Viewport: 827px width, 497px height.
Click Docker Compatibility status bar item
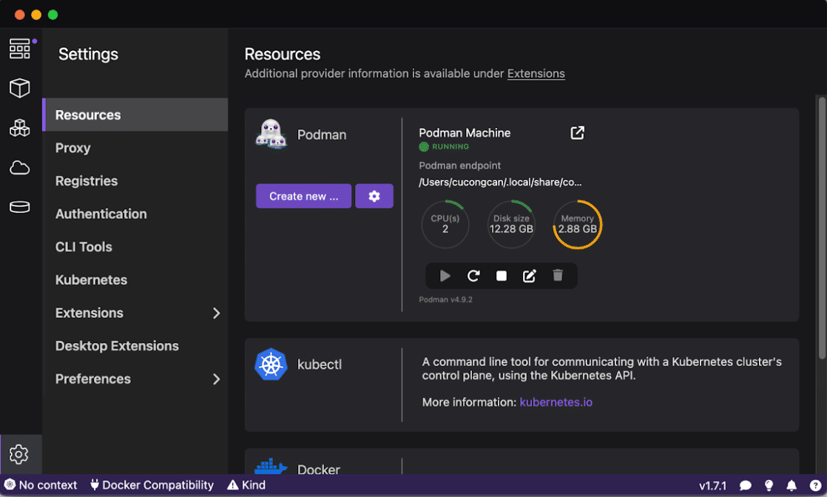(152, 485)
